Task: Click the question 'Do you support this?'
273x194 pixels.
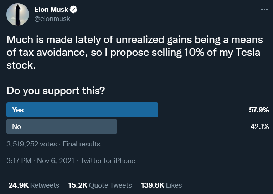Action: [56, 91]
